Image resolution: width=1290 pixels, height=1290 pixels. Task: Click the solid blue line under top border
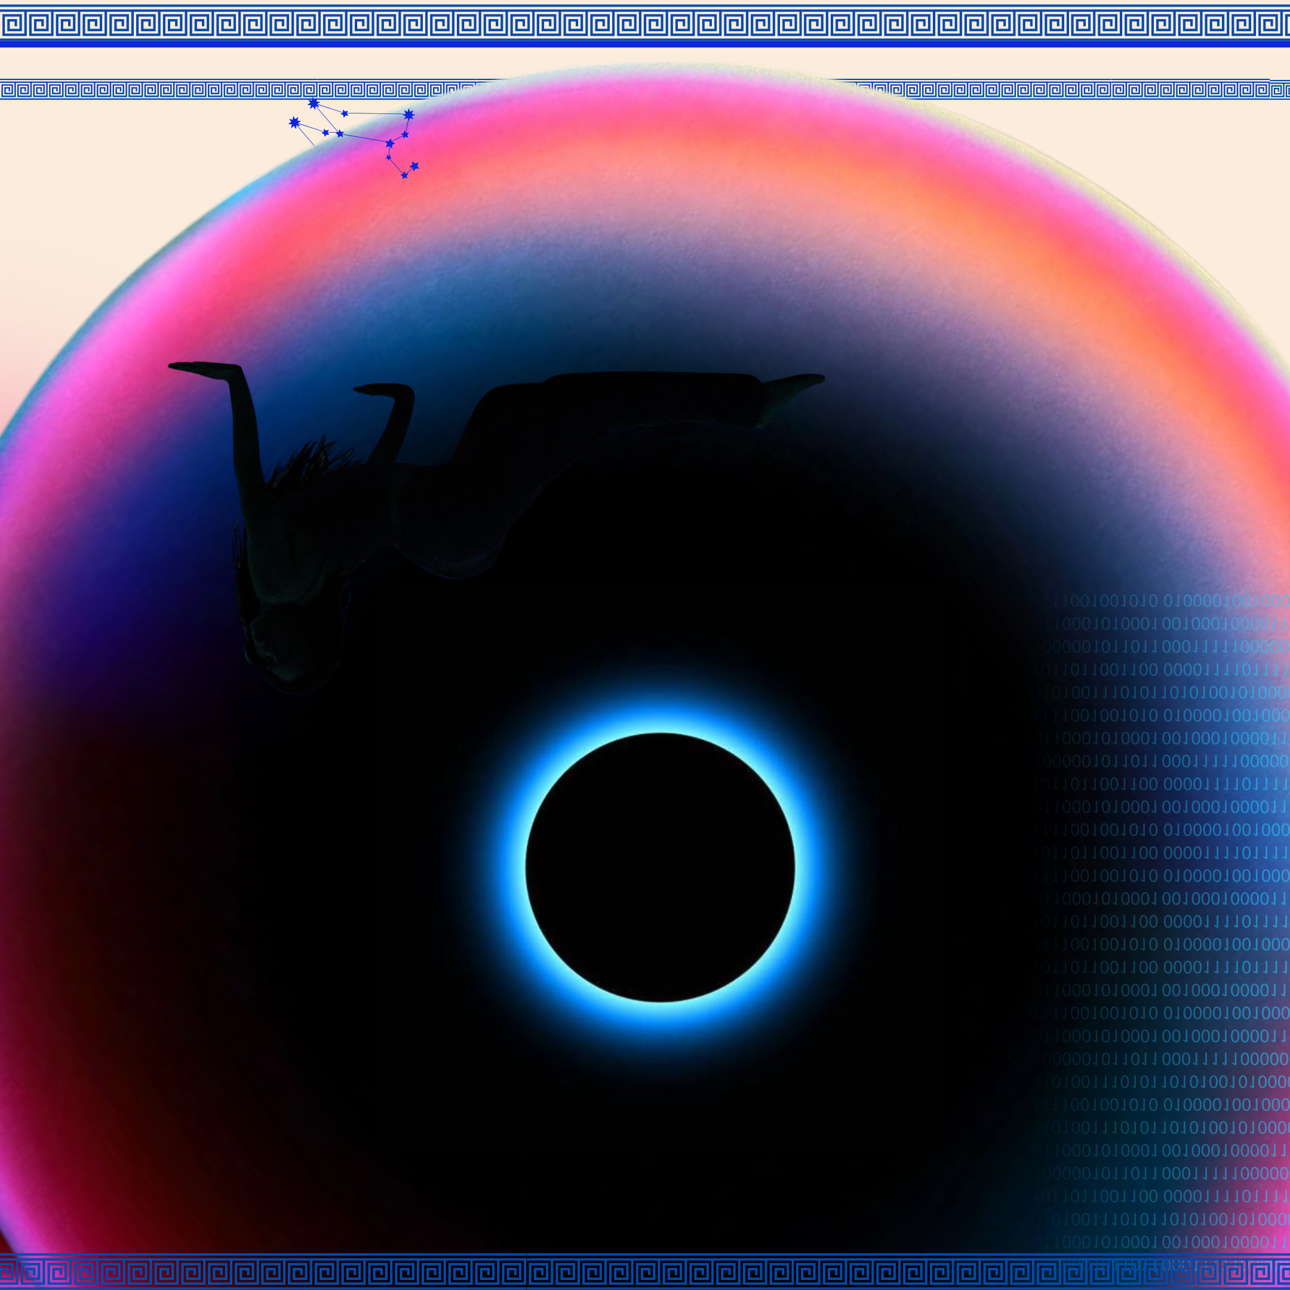(645, 44)
